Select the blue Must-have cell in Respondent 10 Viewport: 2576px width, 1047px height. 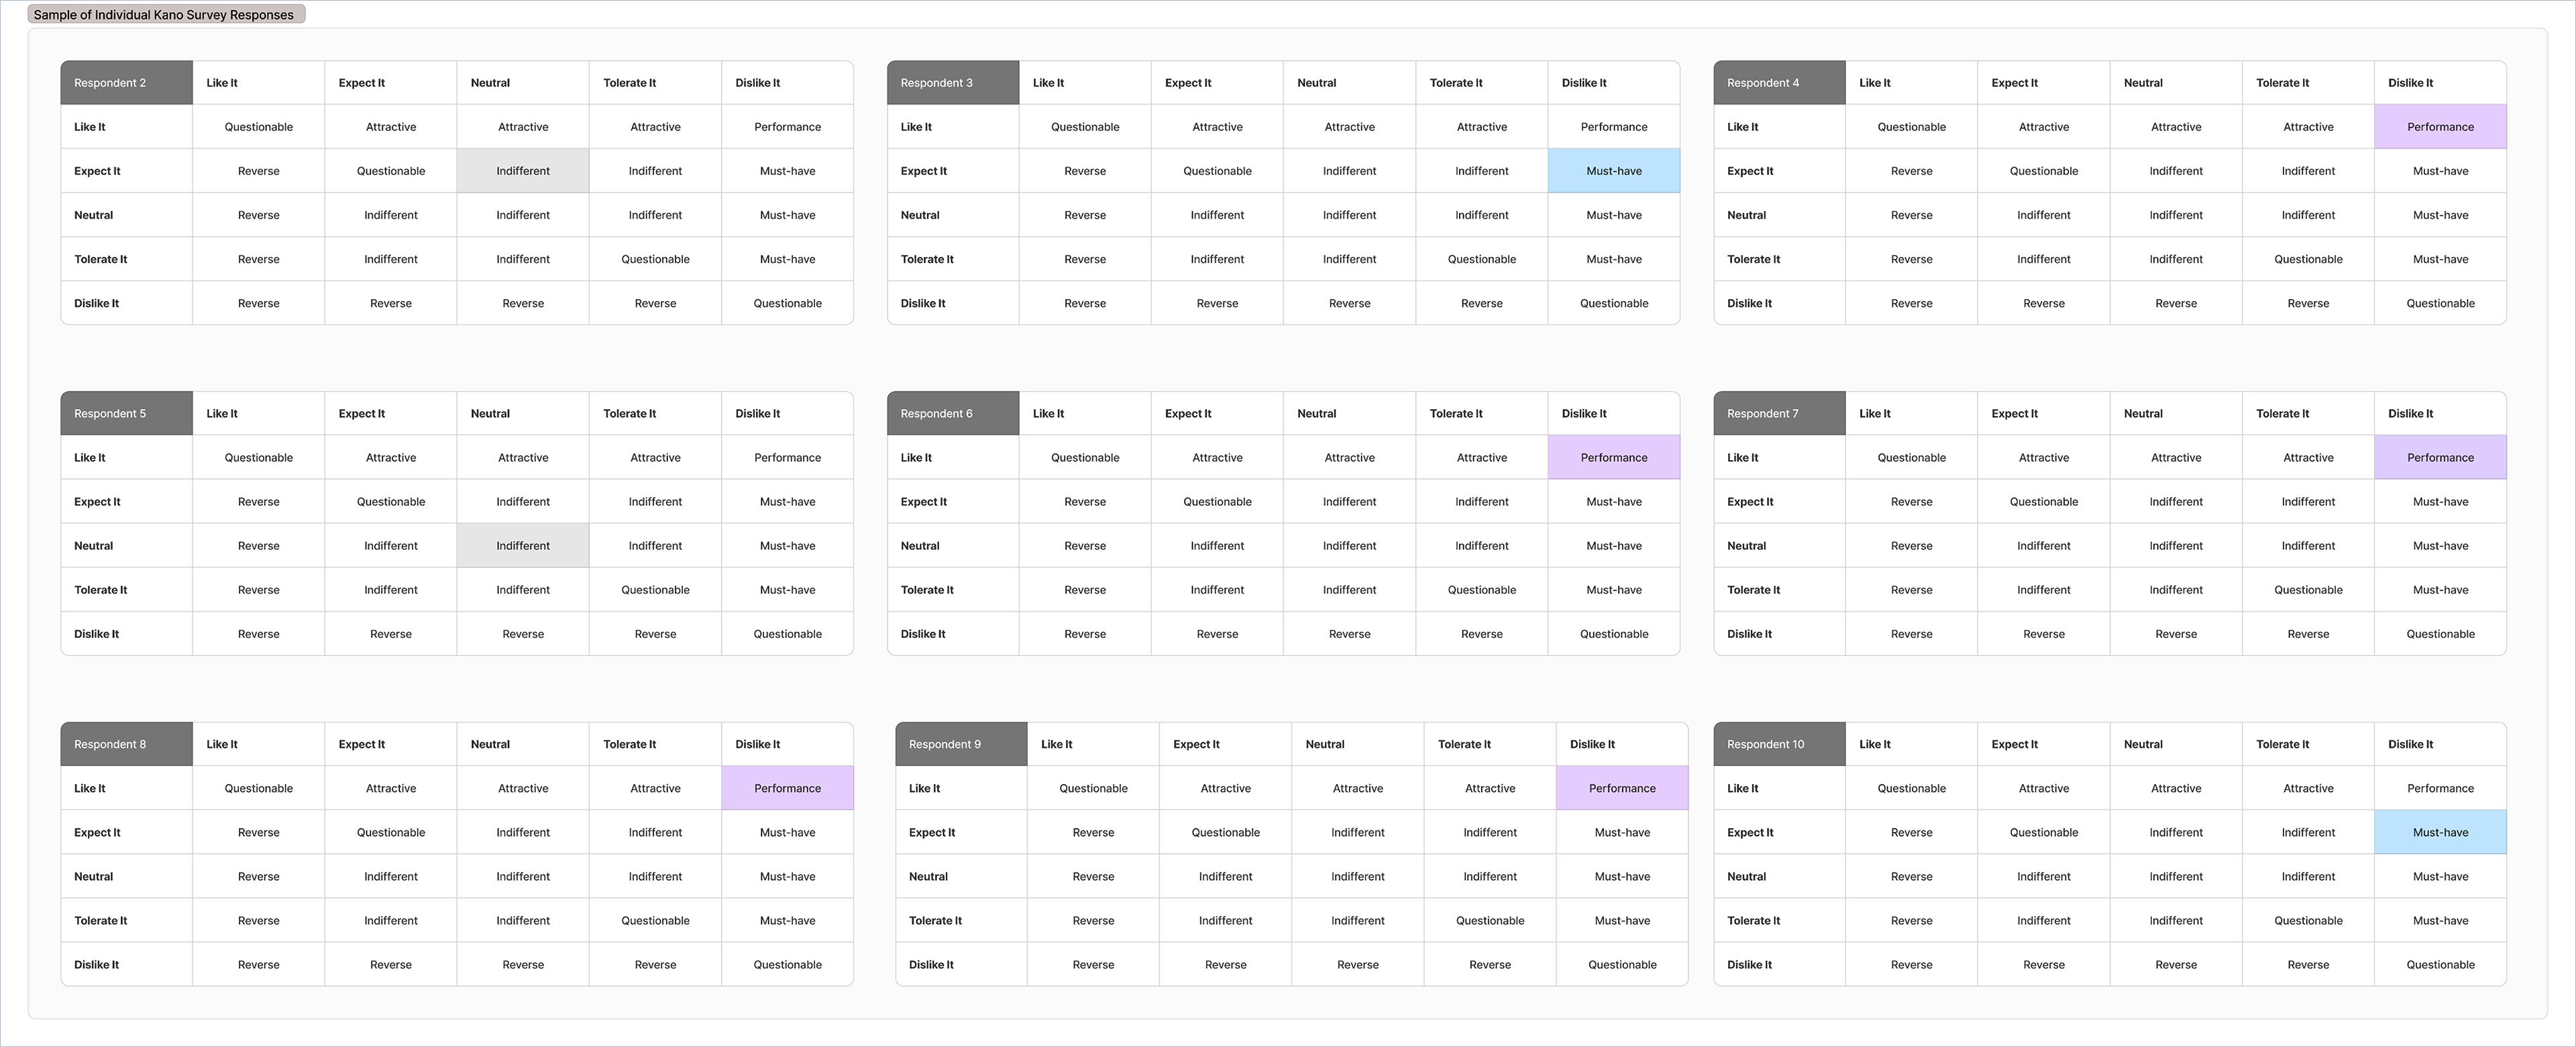pos(2440,832)
